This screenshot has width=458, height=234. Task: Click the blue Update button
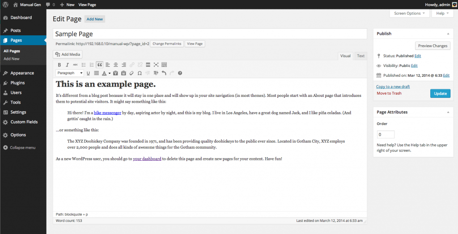click(x=440, y=93)
